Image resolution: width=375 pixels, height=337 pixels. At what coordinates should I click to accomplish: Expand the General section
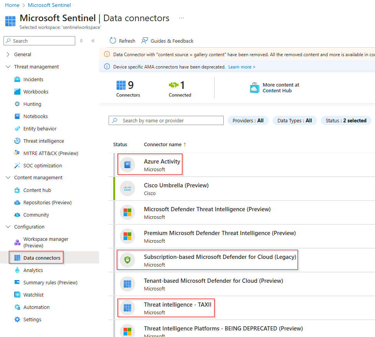[8, 55]
